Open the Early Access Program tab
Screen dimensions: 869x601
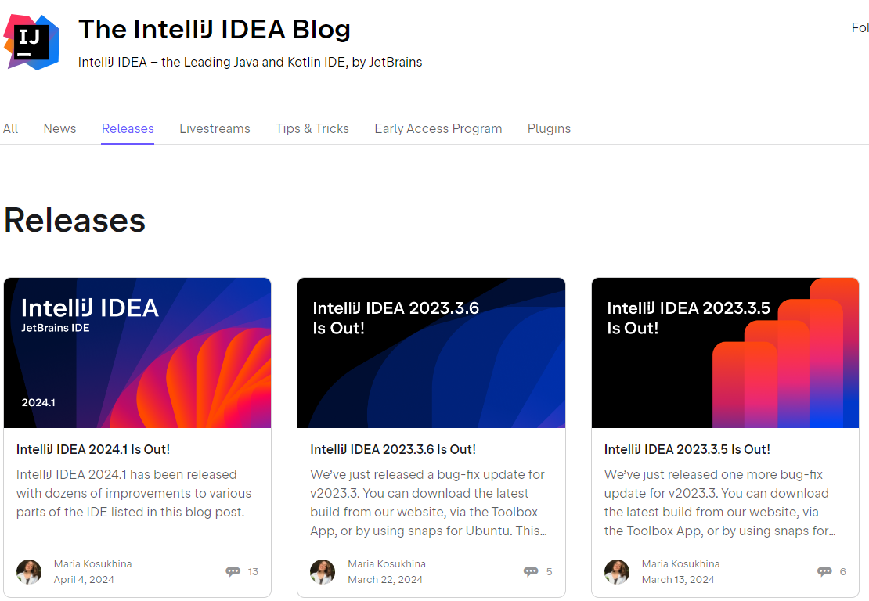[438, 128]
